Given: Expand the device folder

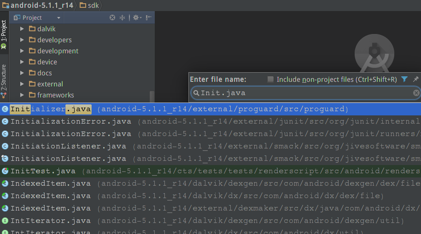Looking at the screenshot, I should coord(22,62).
